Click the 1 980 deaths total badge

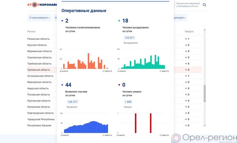[128, 102]
